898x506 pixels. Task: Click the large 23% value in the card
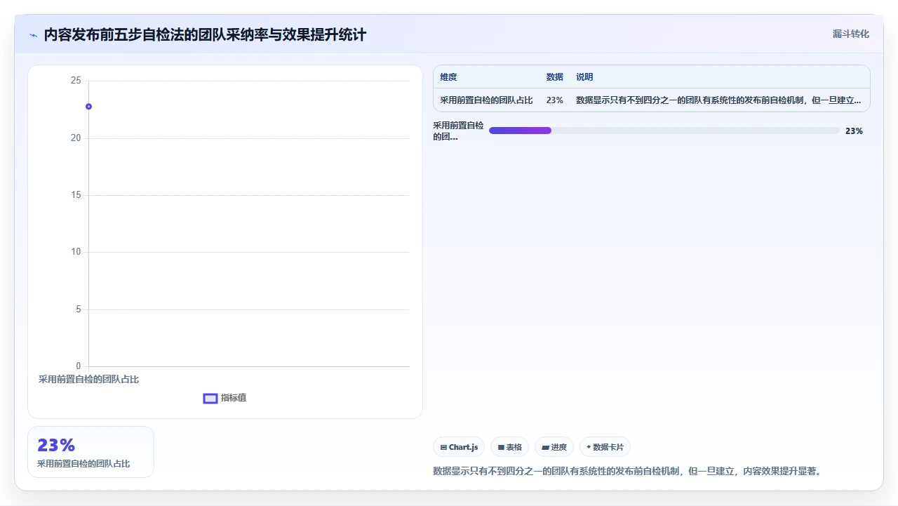point(56,445)
